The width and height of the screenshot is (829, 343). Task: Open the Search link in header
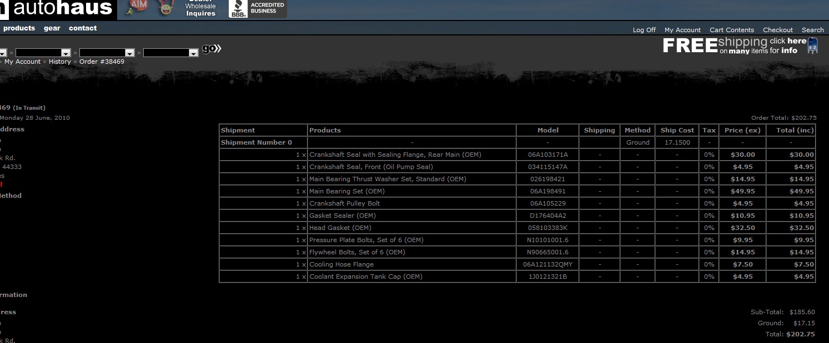pos(812,30)
